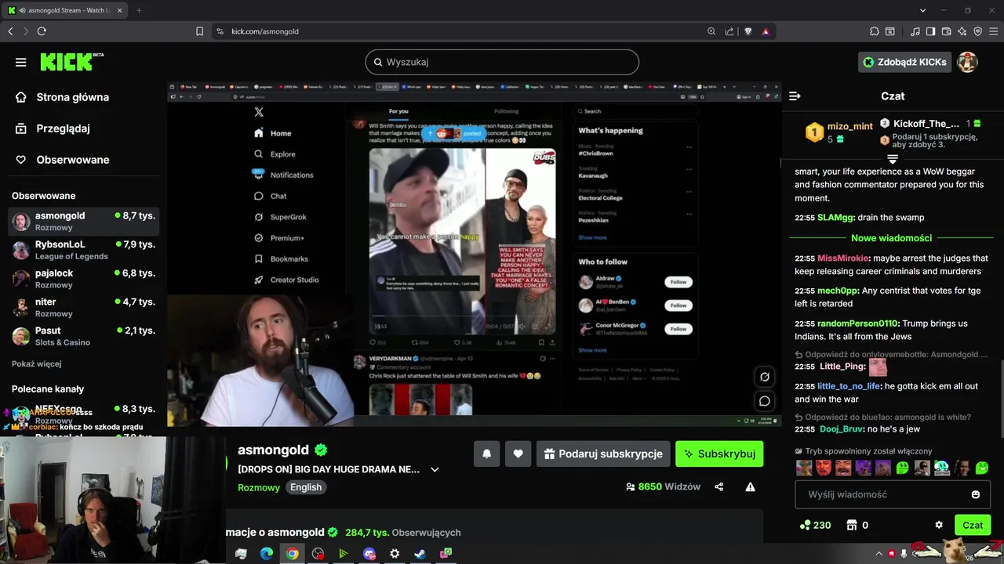
Task: Select the first quick emote above chat input
Action: pos(804,468)
